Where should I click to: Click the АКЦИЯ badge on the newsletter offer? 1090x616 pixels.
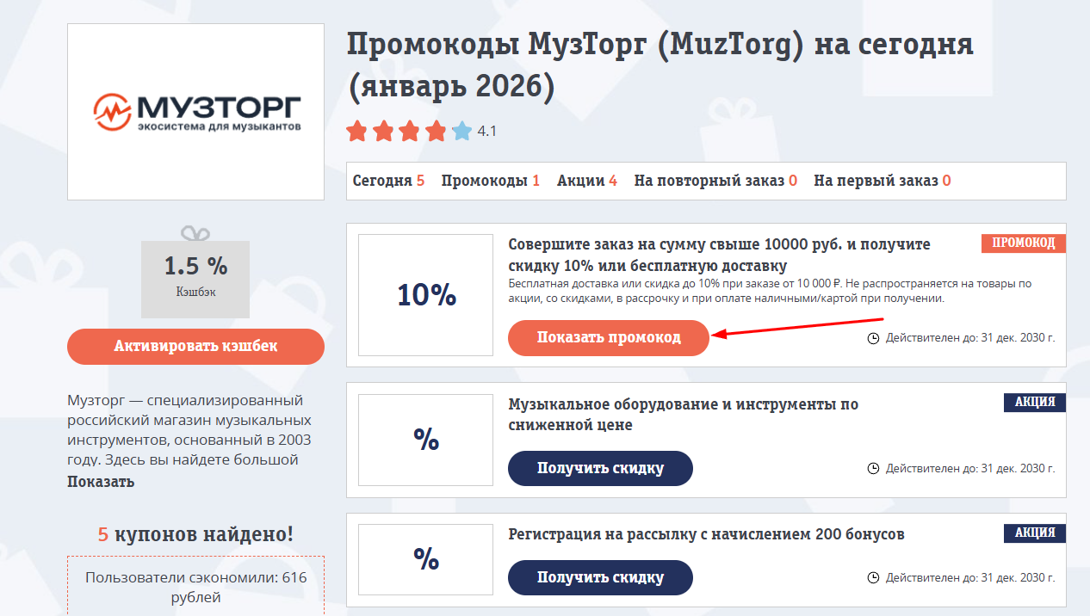coord(1034,533)
